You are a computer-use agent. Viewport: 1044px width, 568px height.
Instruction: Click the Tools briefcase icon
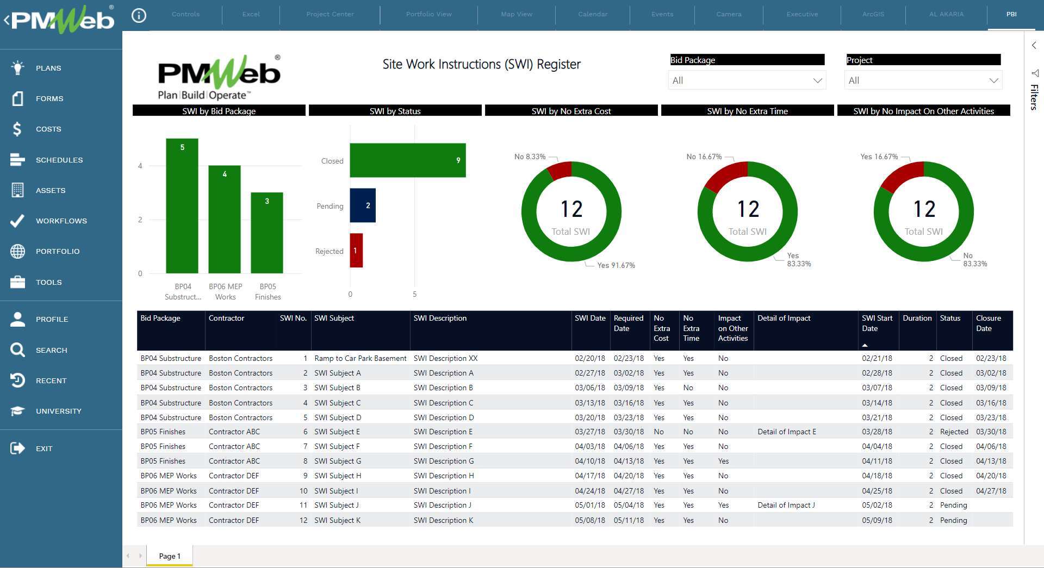point(17,282)
